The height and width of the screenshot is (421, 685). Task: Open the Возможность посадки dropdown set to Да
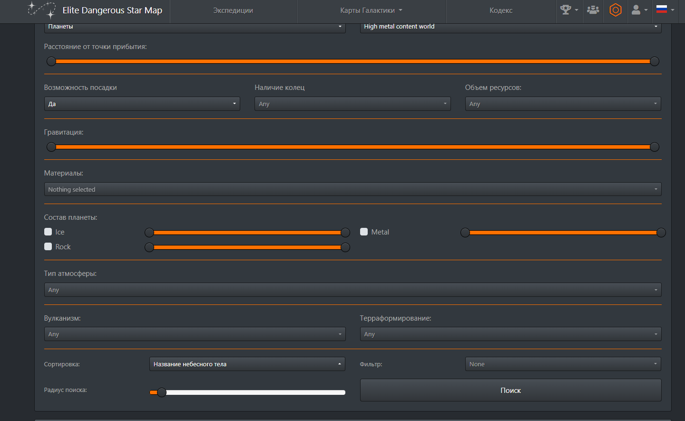coord(142,104)
